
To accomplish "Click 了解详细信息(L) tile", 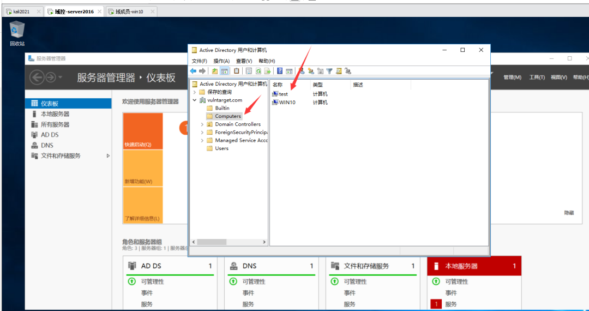I will coord(143,205).
